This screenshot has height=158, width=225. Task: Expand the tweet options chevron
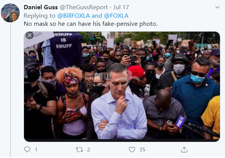point(217,7)
